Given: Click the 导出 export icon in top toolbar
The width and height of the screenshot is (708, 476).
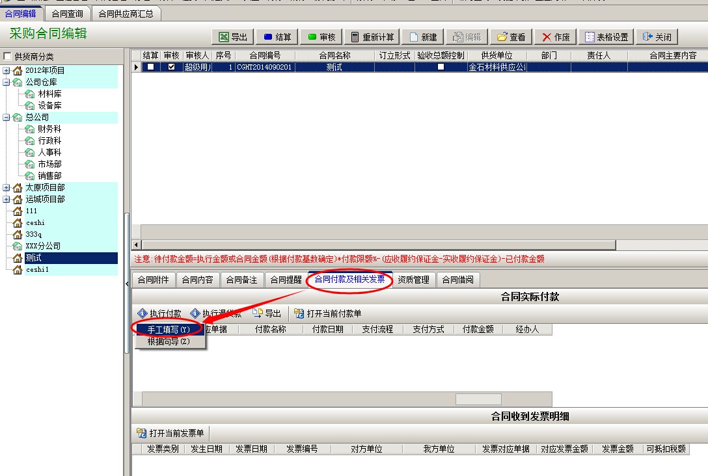Looking at the screenshot, I should (x=224, y=37).
